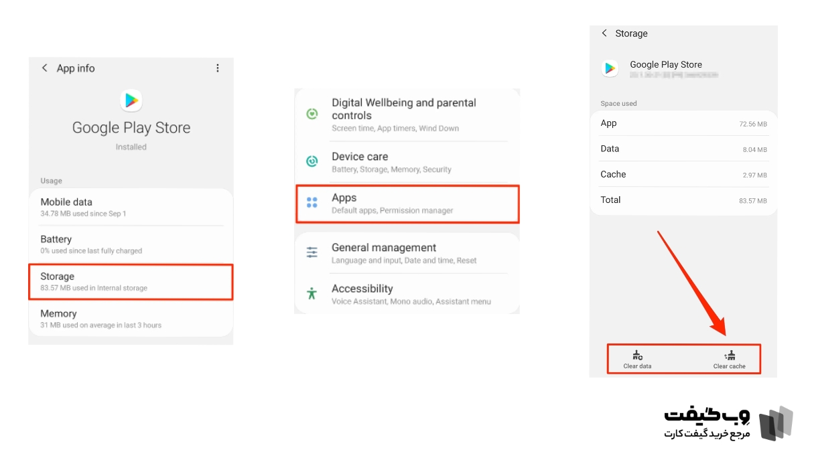The image size is (814, 458).
Task: Click the small Play Store icon on Storage screen
Action: coord(610,68)
